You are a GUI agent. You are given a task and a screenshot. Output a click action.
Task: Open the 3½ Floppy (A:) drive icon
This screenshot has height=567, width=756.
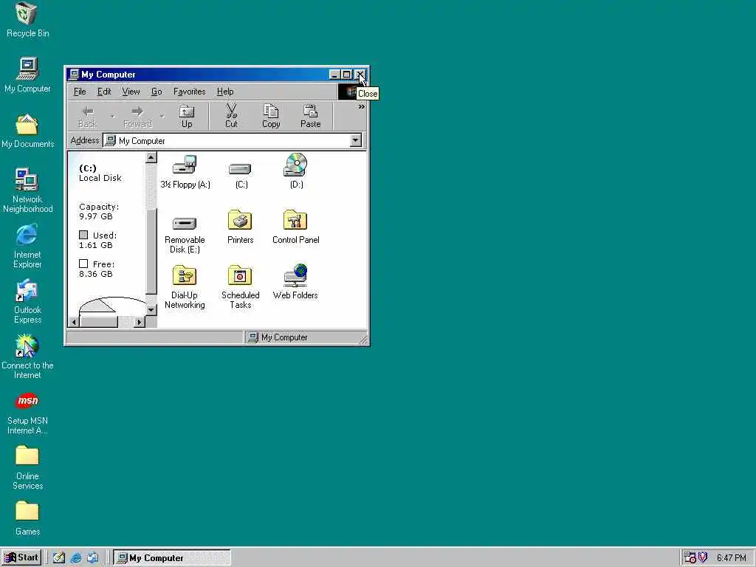point(185,171)
